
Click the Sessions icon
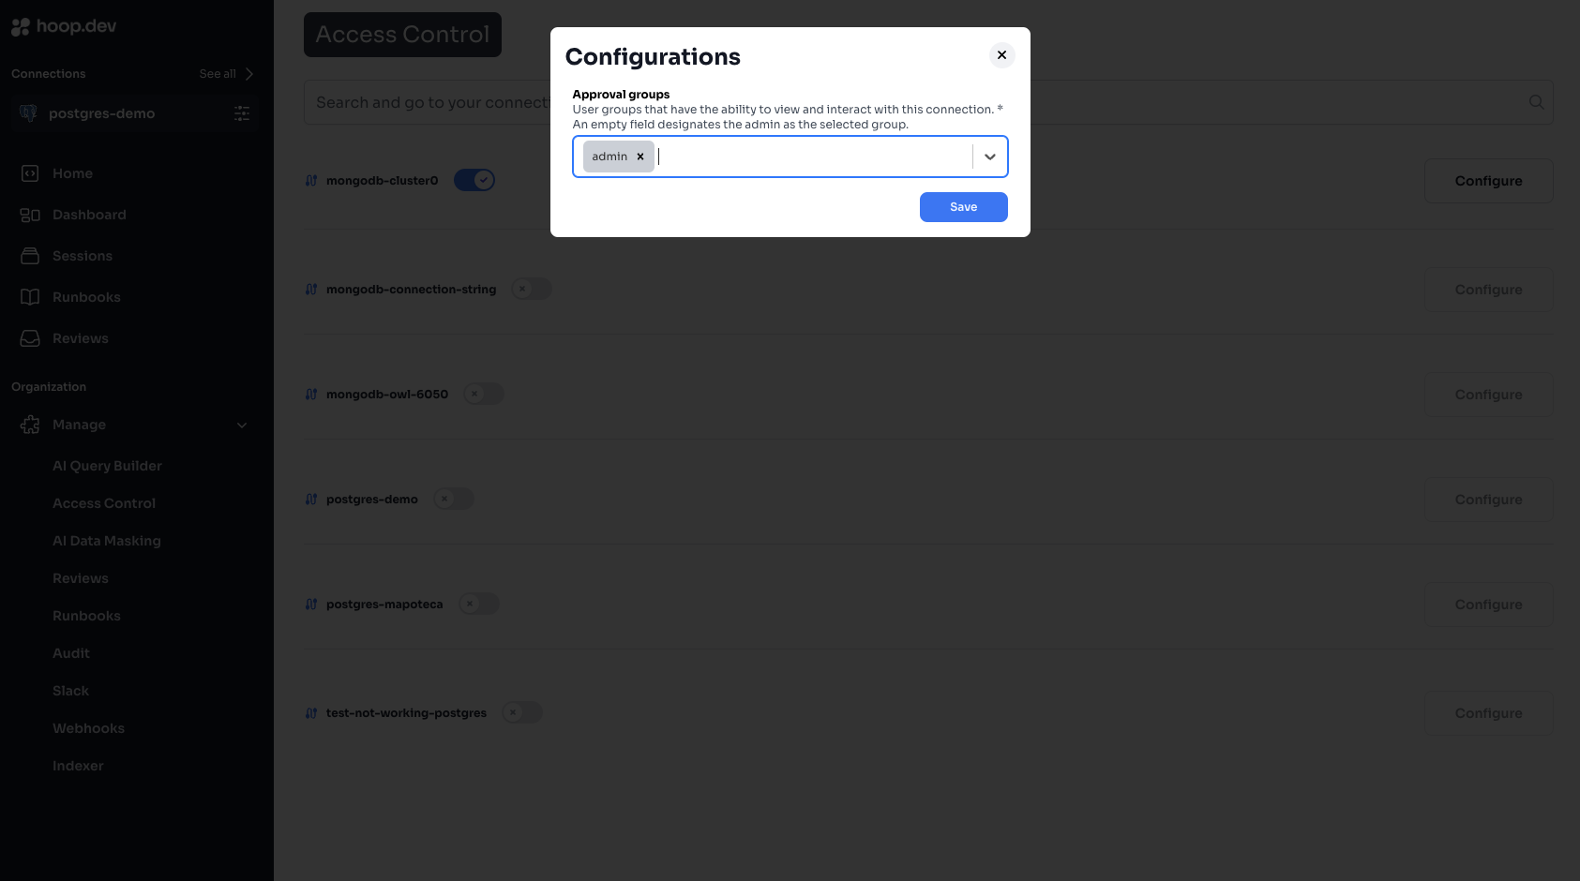click(29, 255)
